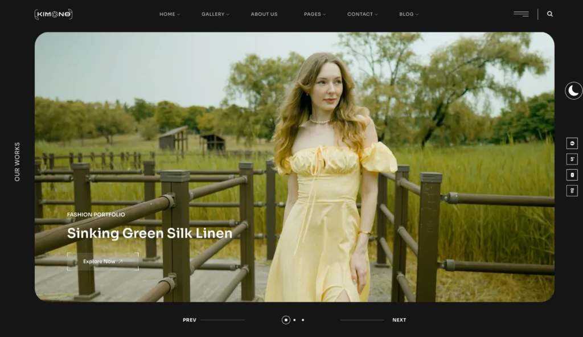Screen dimensions: 583x337
Task: Select the second slider pagination dot
Action: point(294,320)
